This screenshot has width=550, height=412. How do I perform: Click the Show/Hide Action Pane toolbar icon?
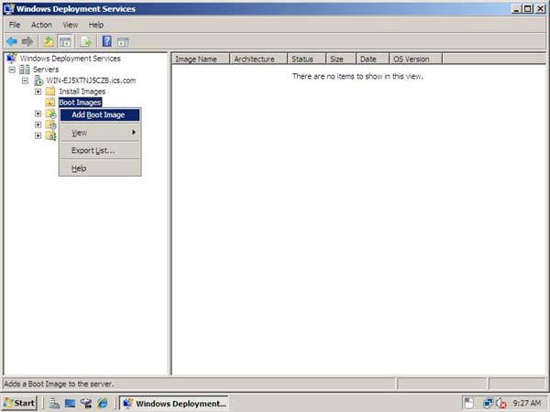(123, 42)
